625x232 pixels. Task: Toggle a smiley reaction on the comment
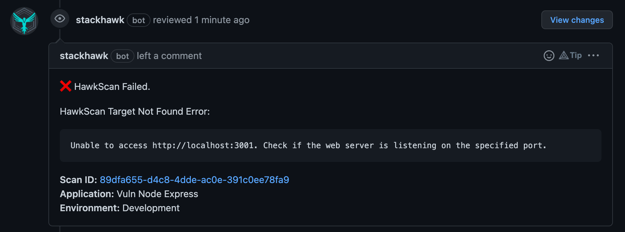(x=549, y=56)
